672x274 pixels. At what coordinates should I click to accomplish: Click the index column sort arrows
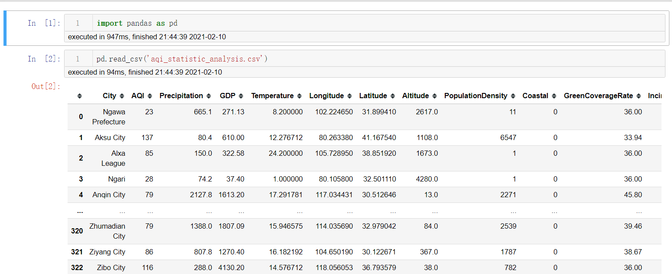point(79,96)
